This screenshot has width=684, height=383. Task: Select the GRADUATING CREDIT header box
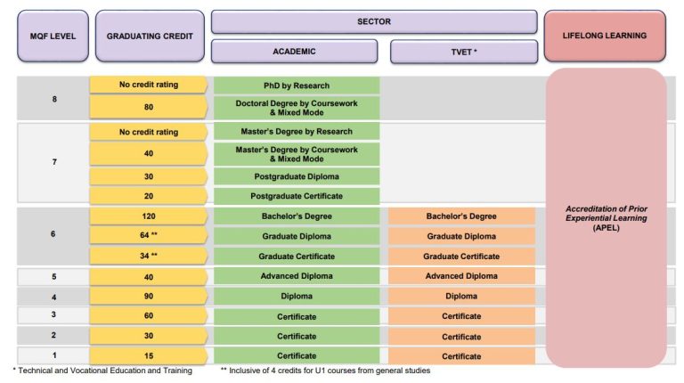tap(149, 37)
